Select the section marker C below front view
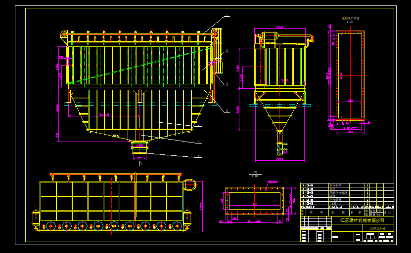Image resolution: width=411 pixels, height=253 pixels. [141, 164]
